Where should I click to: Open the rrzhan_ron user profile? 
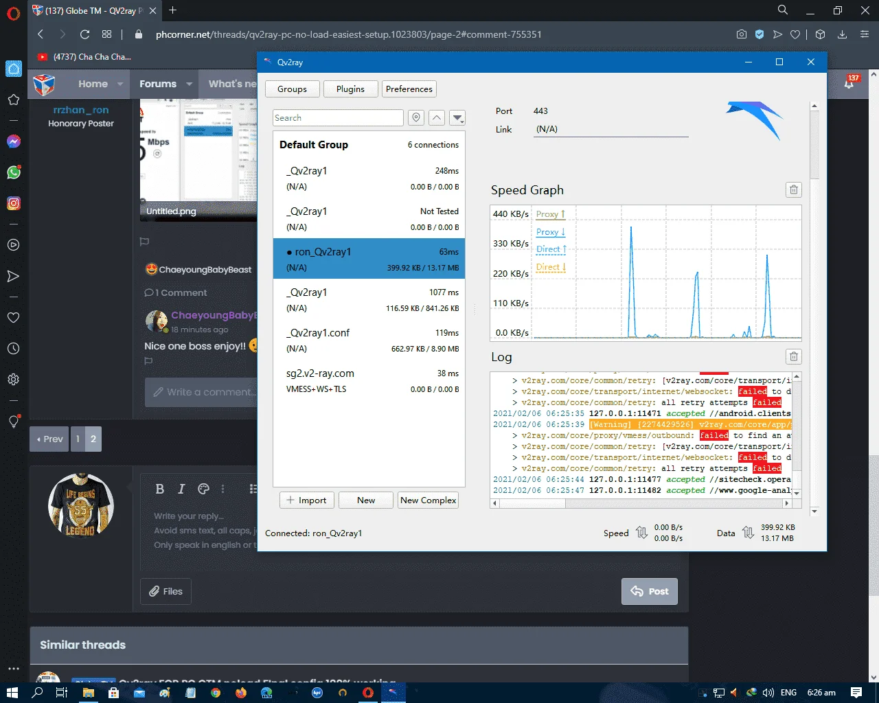click(81, 110)
